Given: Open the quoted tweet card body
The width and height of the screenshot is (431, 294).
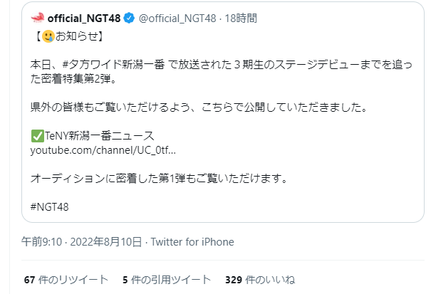Looking at the screenshot, I should 223,112.
